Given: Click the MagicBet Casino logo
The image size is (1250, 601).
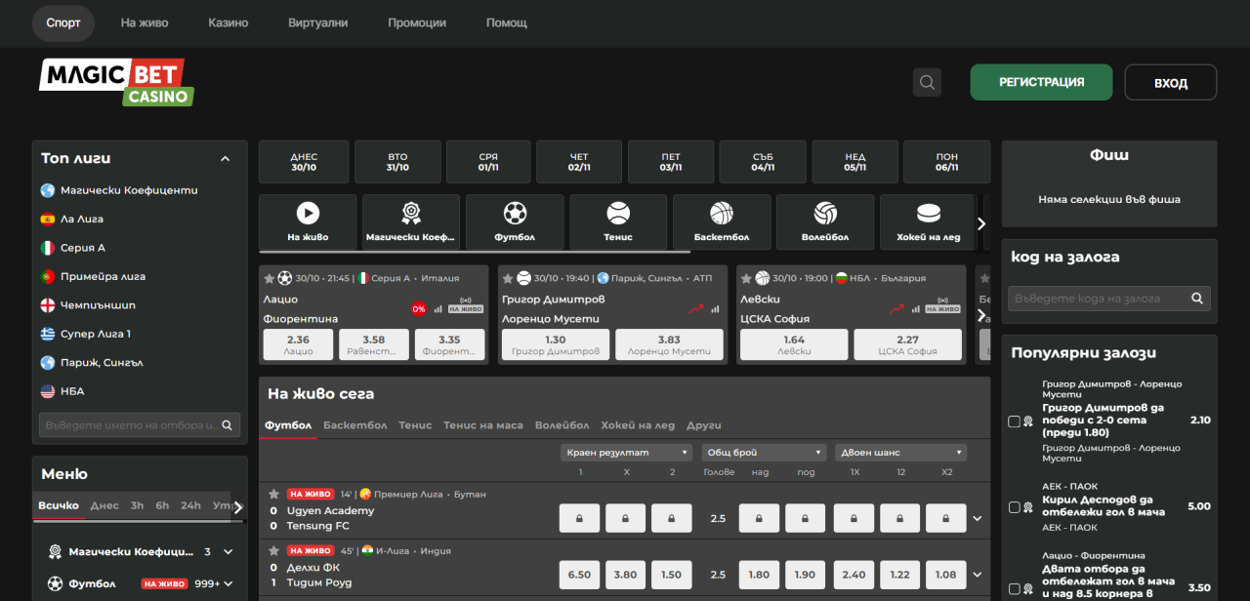Looking at the screenshot, I should (116, 82).
